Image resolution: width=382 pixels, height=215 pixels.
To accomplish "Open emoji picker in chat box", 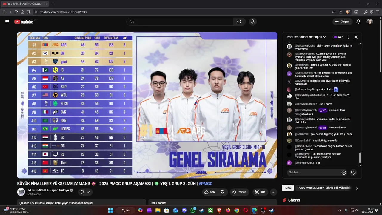I will coord(344,173).
